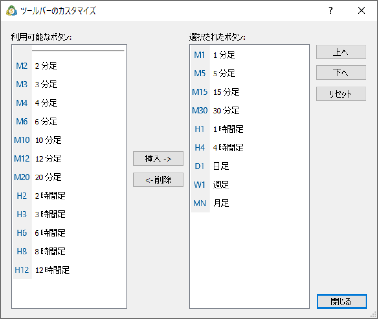Select the M10 timeframe icon
The width and height of the screenshot is (378, 319).
22,140
